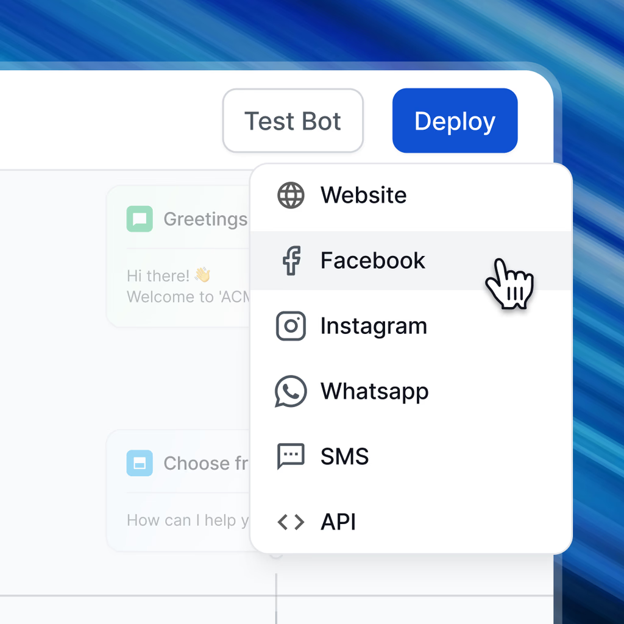Image resolution: width=624 pixels, height=624 pixels.
Task: Open the Deploy dropdown button
Action: click(455, 121)
